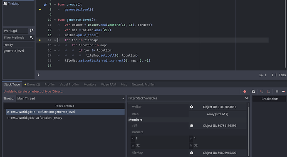Open the walker object via its cube icon
Viewport: 287px width, 157px height.
pos(191,107)
